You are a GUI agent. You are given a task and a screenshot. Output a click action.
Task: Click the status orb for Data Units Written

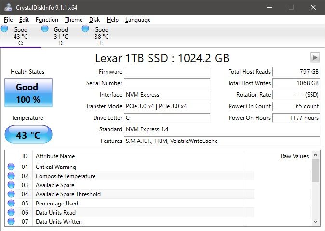tap(11, 221)
